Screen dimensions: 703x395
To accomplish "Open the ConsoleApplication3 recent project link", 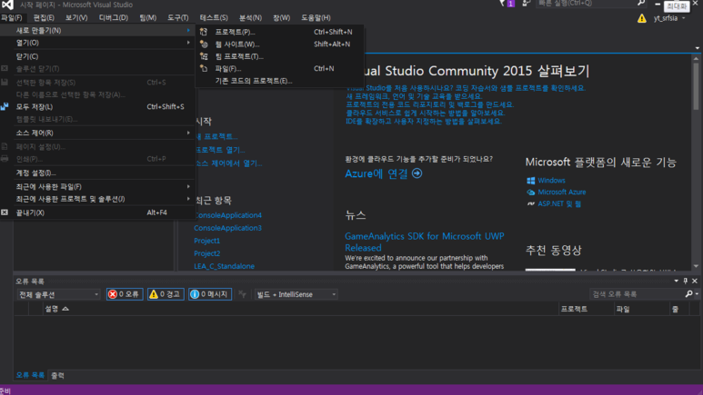I will click(227, 228).
